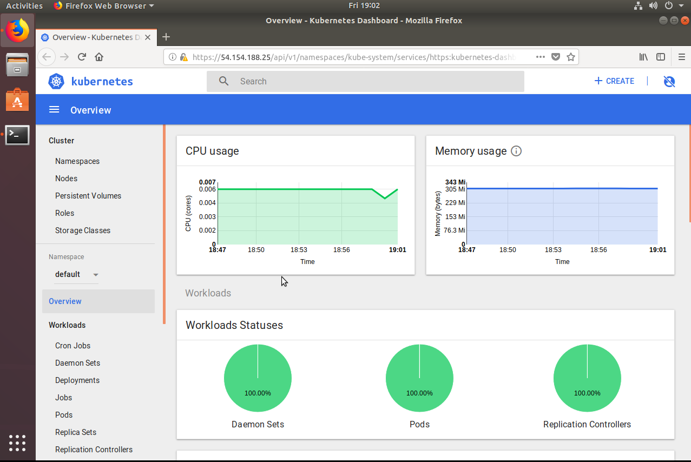Toggle the Firefox sidebar icon
This screenshot has width=691, height=462.
point(661,57)
